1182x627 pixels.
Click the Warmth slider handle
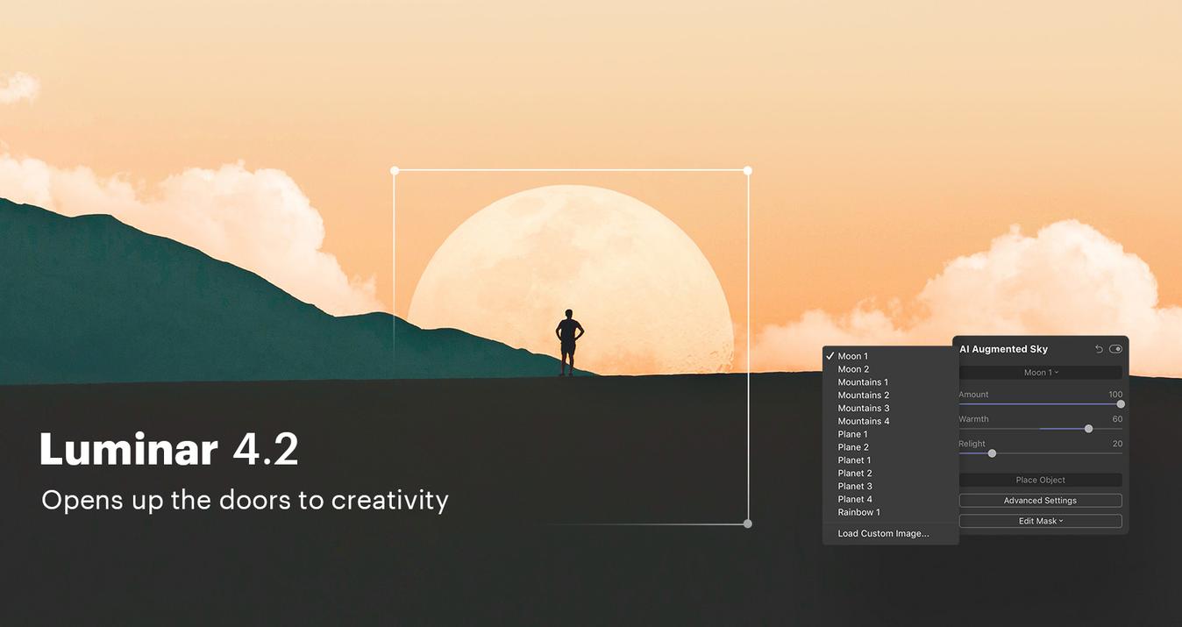click(x=1088, y=429)
